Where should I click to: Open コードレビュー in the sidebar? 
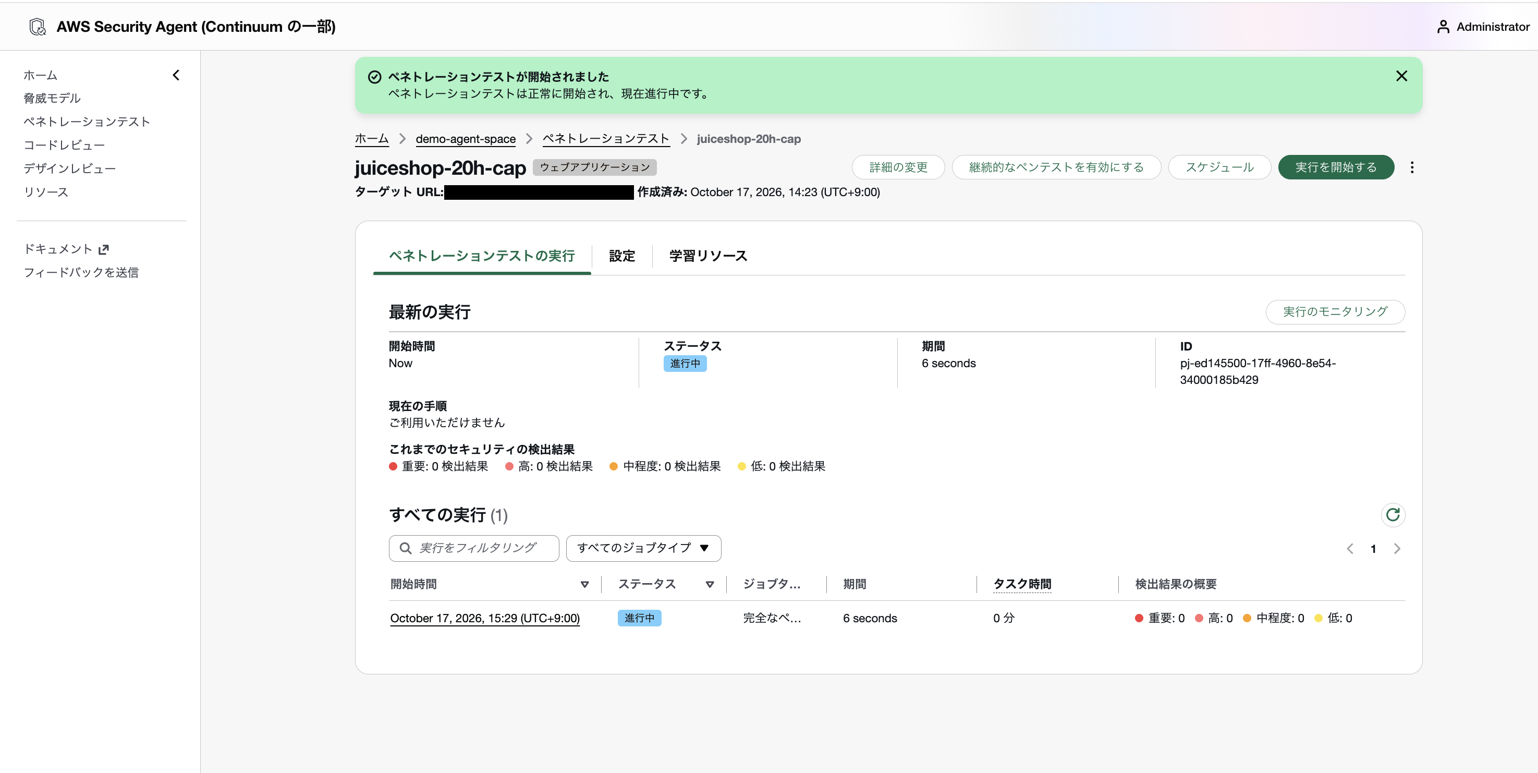coord(64,145)
